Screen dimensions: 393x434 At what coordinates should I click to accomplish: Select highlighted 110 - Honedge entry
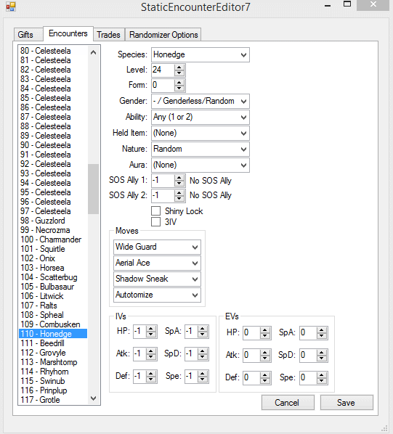(53, 334)
